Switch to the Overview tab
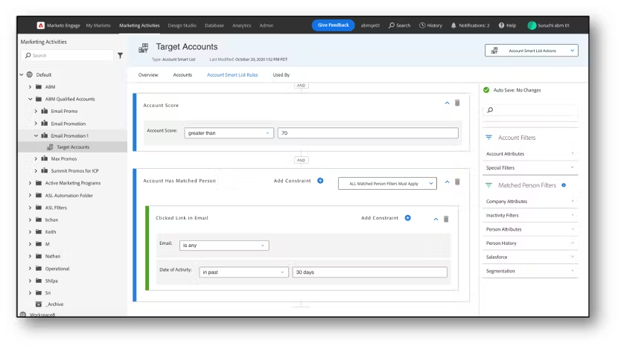Image resolution: width=621 pixels, height=349 pixels. 148,74
